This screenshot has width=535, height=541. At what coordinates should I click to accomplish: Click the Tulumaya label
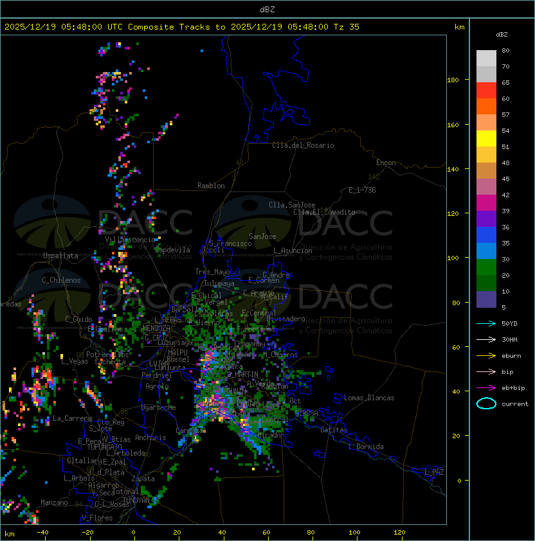coord(219,283)
